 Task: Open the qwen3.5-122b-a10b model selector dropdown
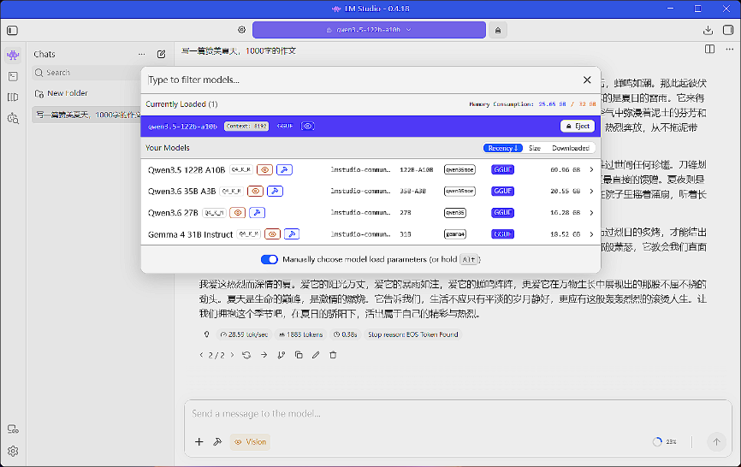[369, 30]
